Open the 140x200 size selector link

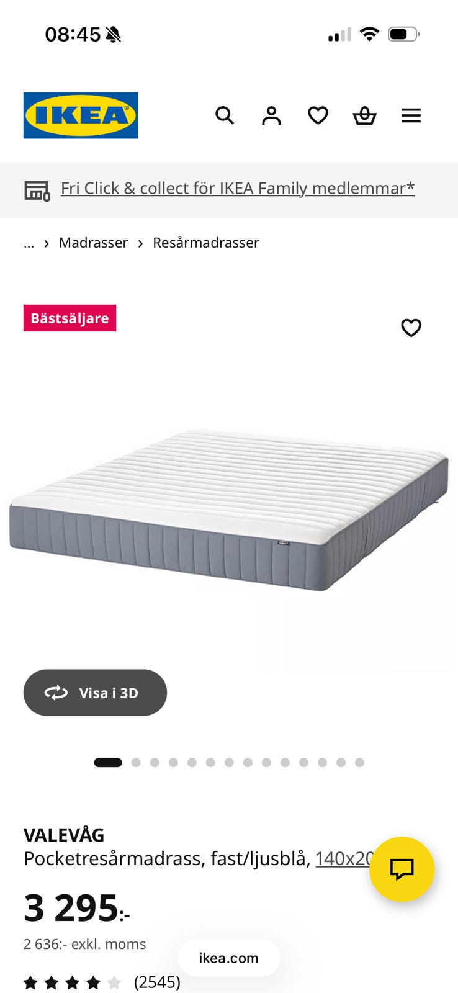point(343,858)
